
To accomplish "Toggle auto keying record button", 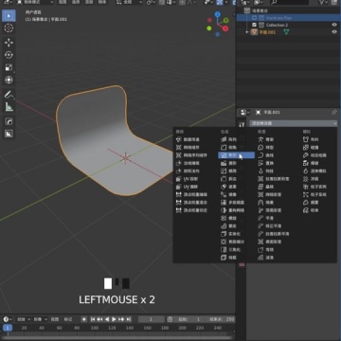I will click(84, 319).
